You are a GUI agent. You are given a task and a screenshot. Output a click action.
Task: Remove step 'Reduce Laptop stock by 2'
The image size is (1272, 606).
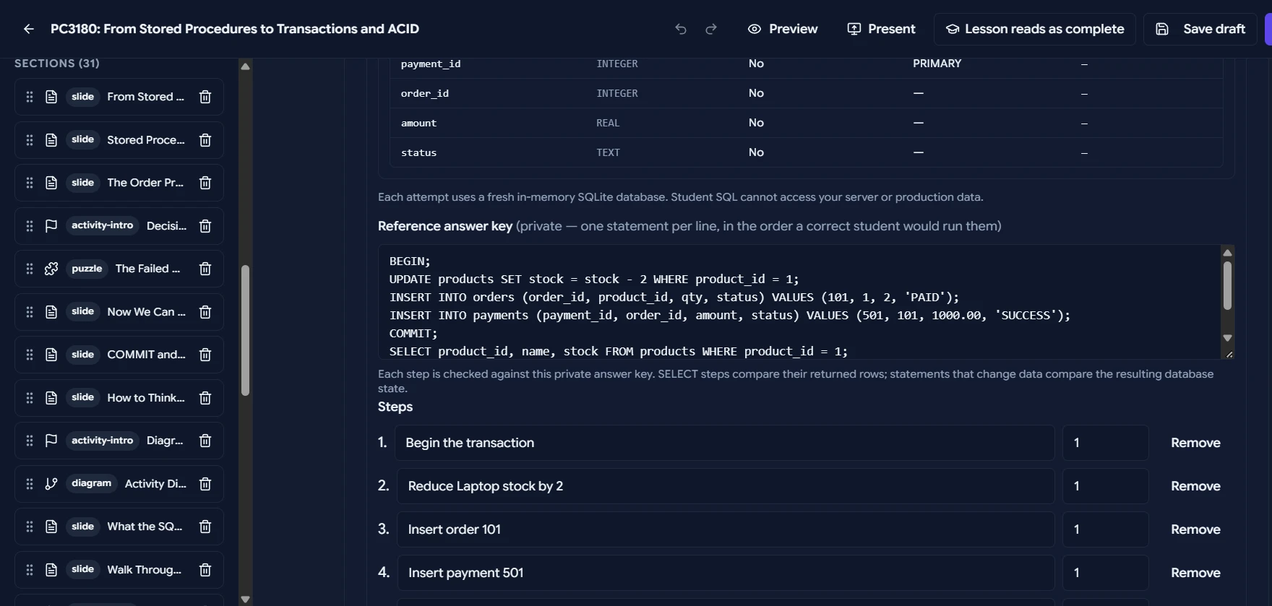[1195, 486]
